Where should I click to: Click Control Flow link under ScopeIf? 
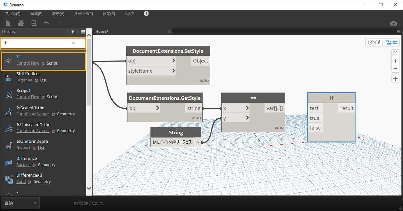(x=28, y=97)
